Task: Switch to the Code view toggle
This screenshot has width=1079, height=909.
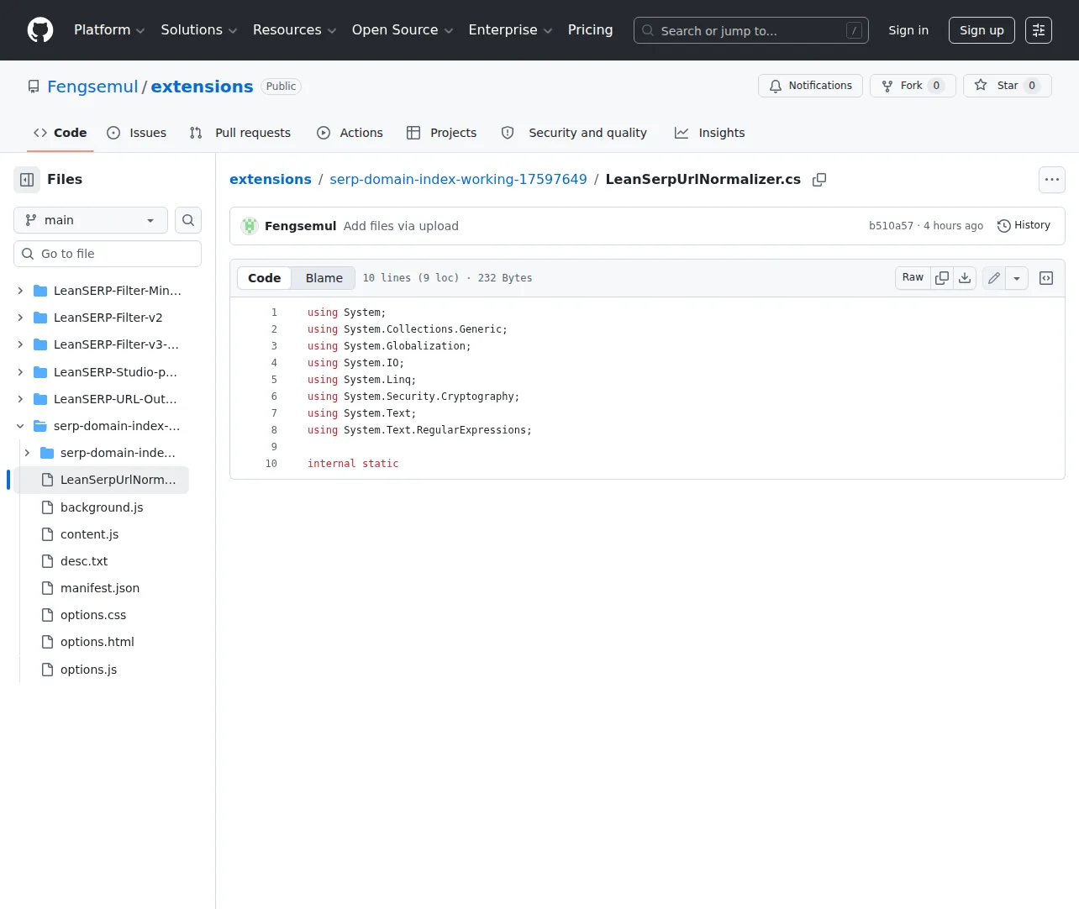Action: tap(264, 278)
